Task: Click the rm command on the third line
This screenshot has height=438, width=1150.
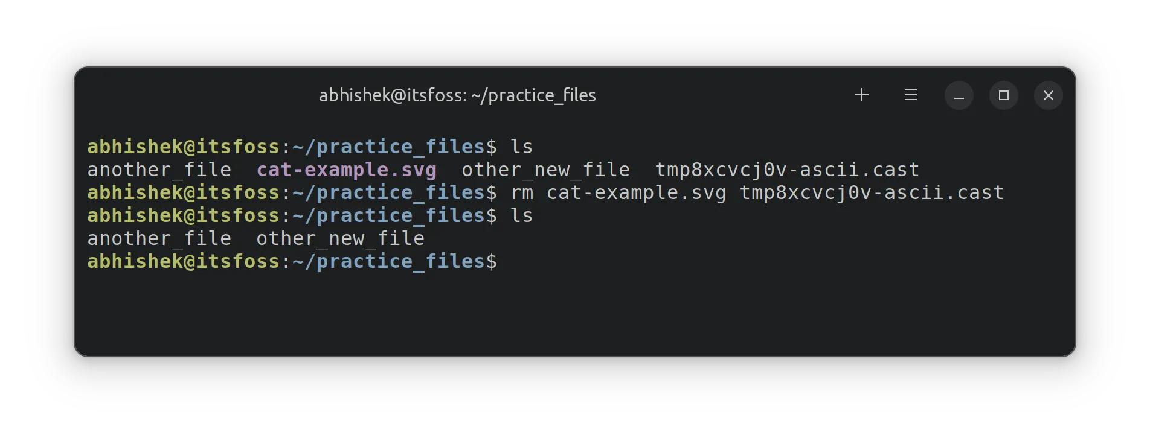Action: click(521, 192)
